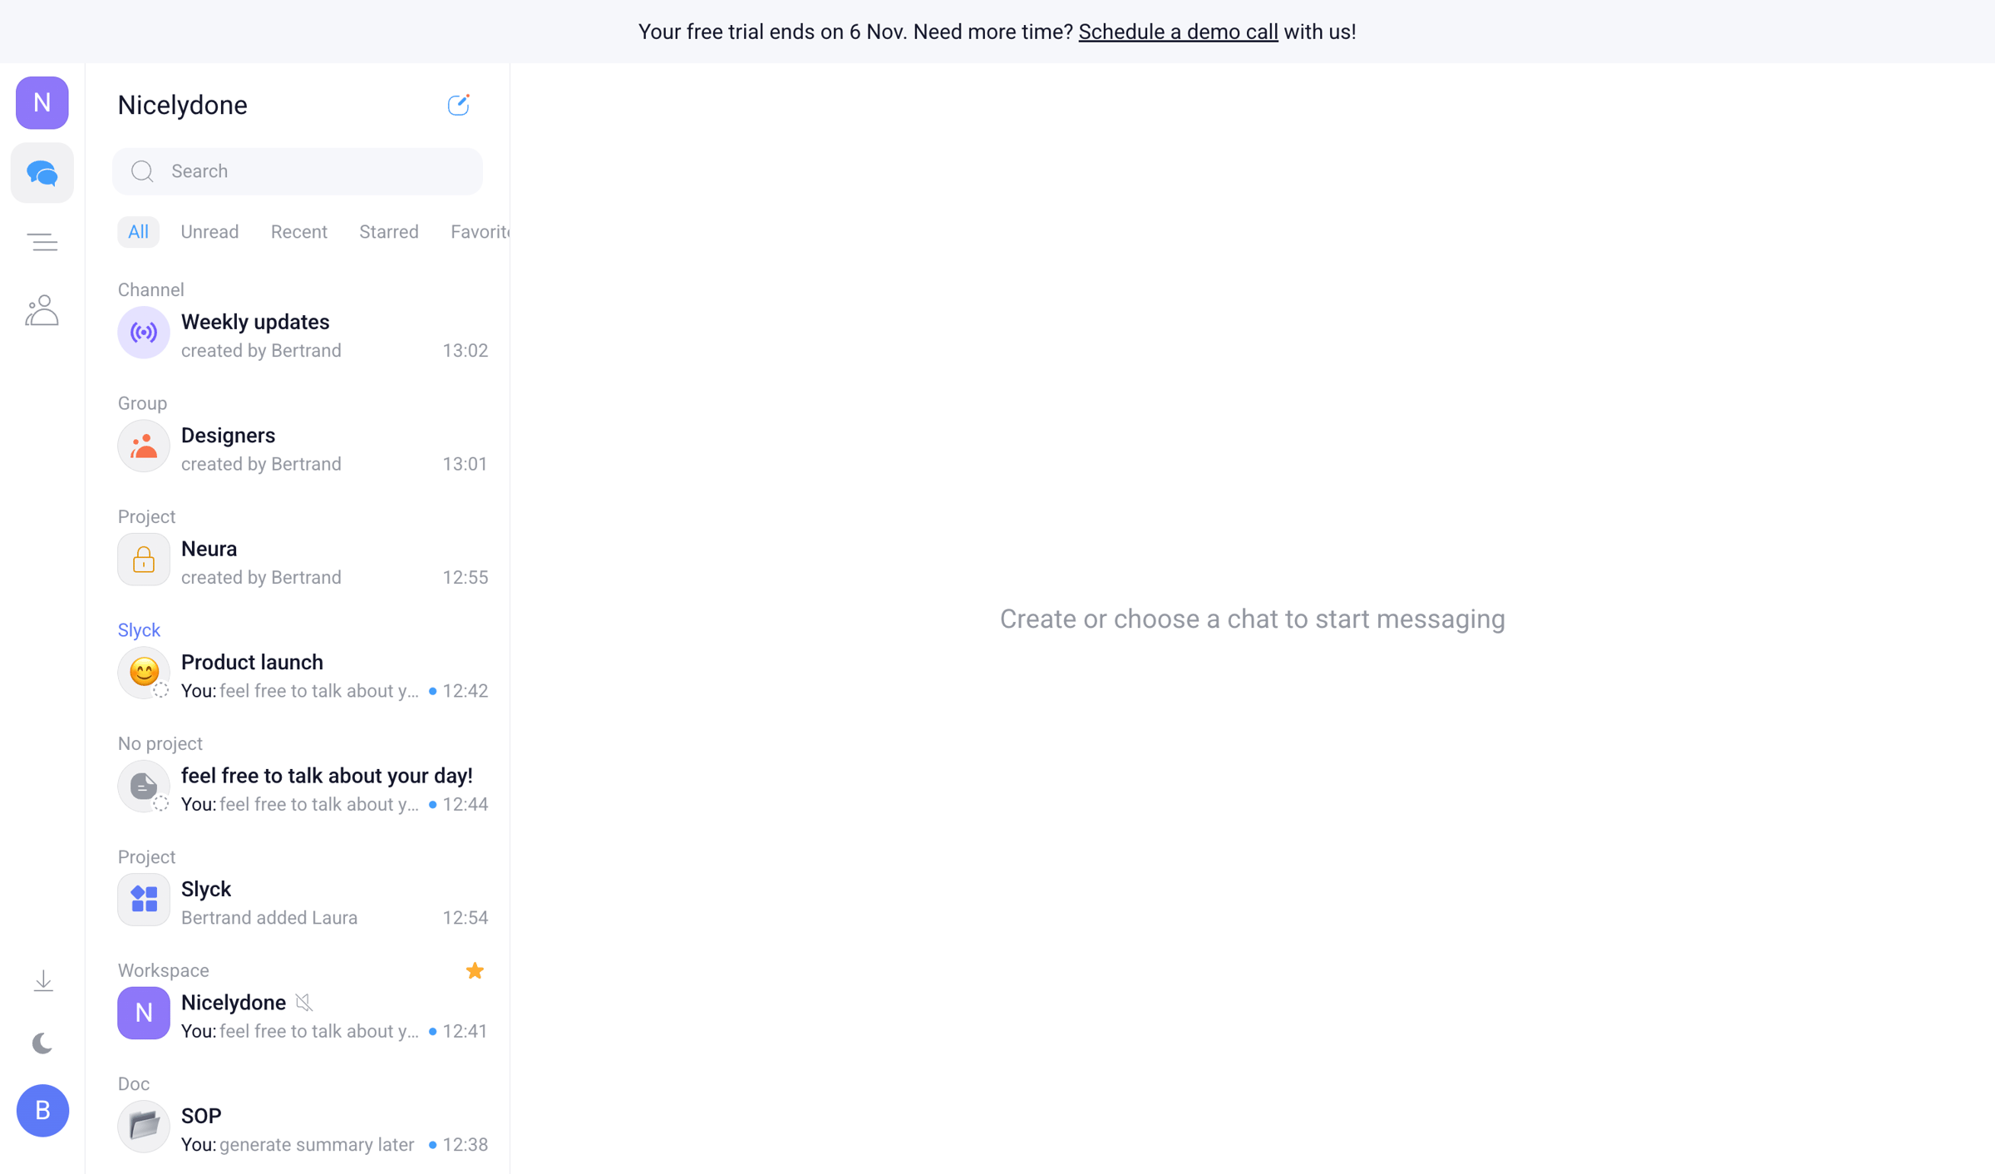The height and width of the screenshot is (1174, 1995).
Task: Open the Designers group chat title
Action: click(228, 436)
